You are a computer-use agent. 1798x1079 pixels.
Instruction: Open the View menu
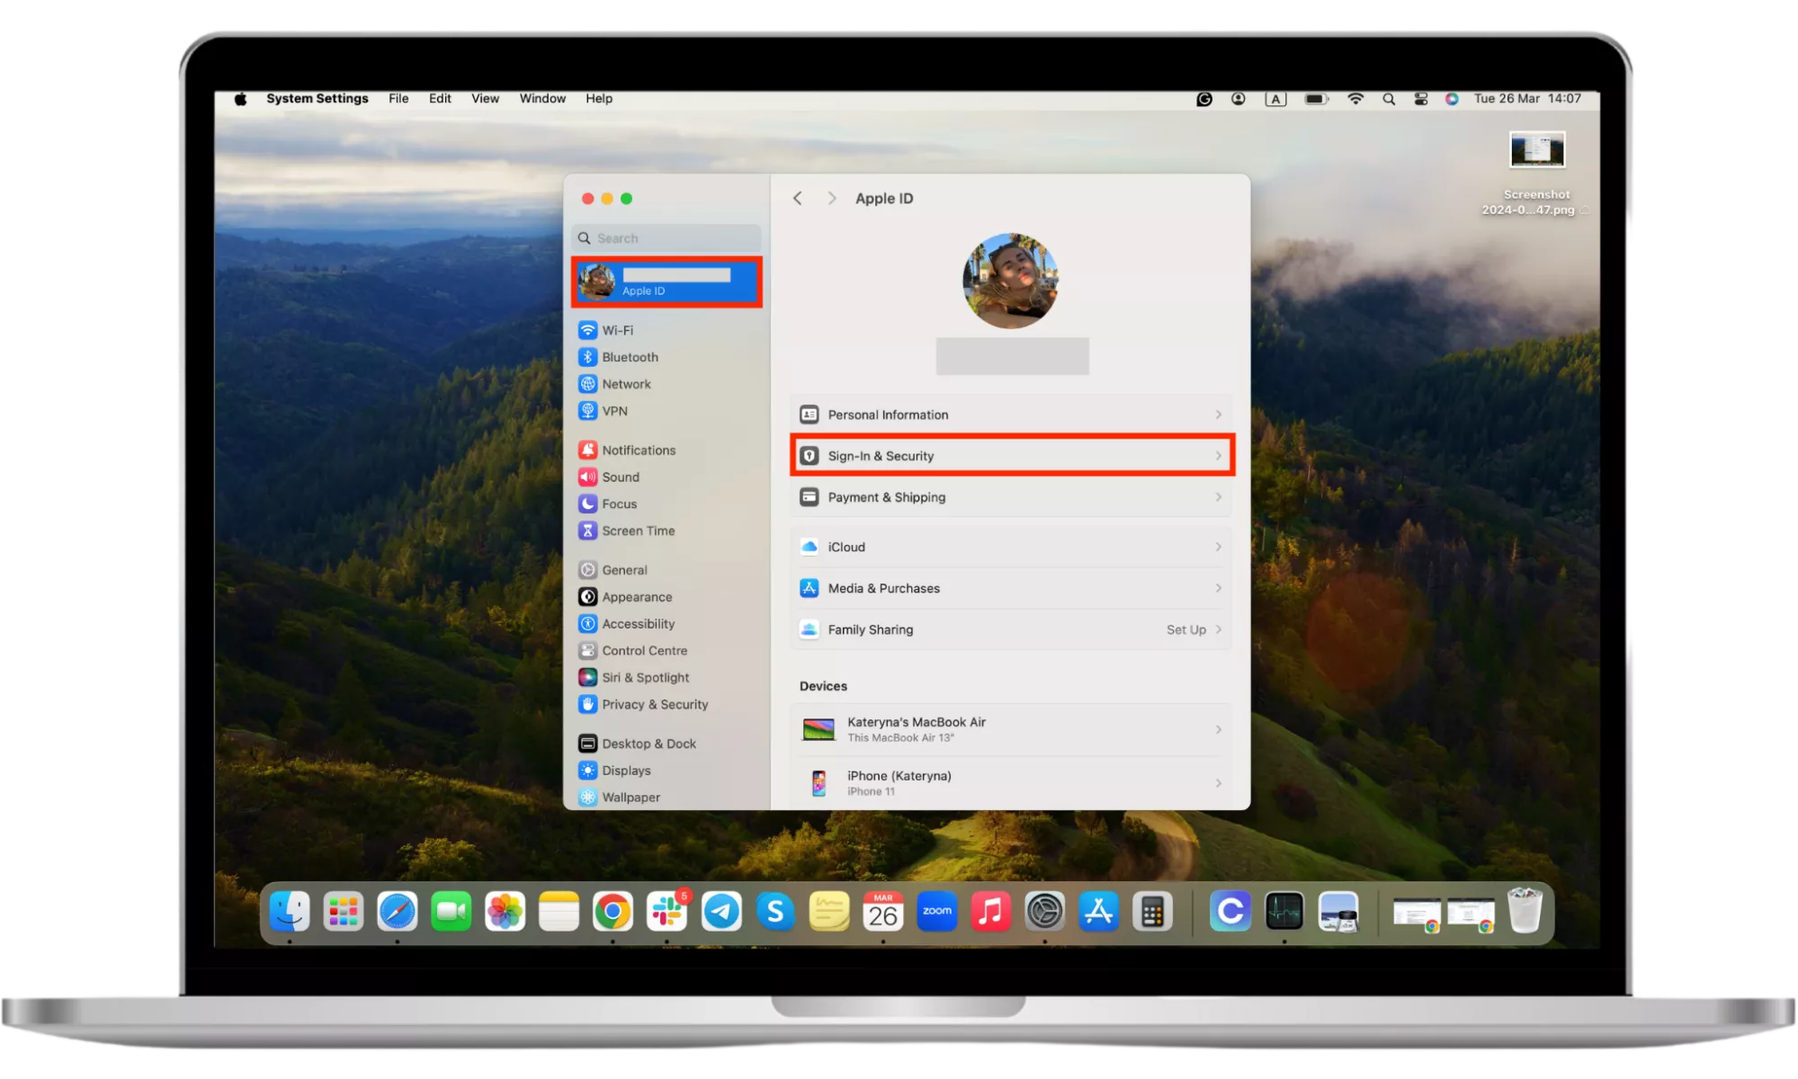pos(485,99)
